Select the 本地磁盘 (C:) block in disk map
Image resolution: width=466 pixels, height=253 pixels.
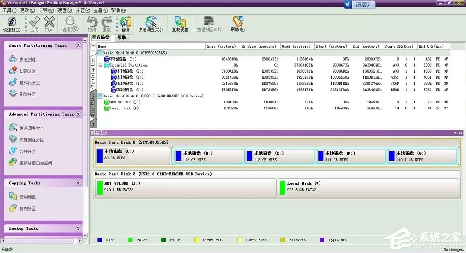pyautogui.click(x=132, y=156)
